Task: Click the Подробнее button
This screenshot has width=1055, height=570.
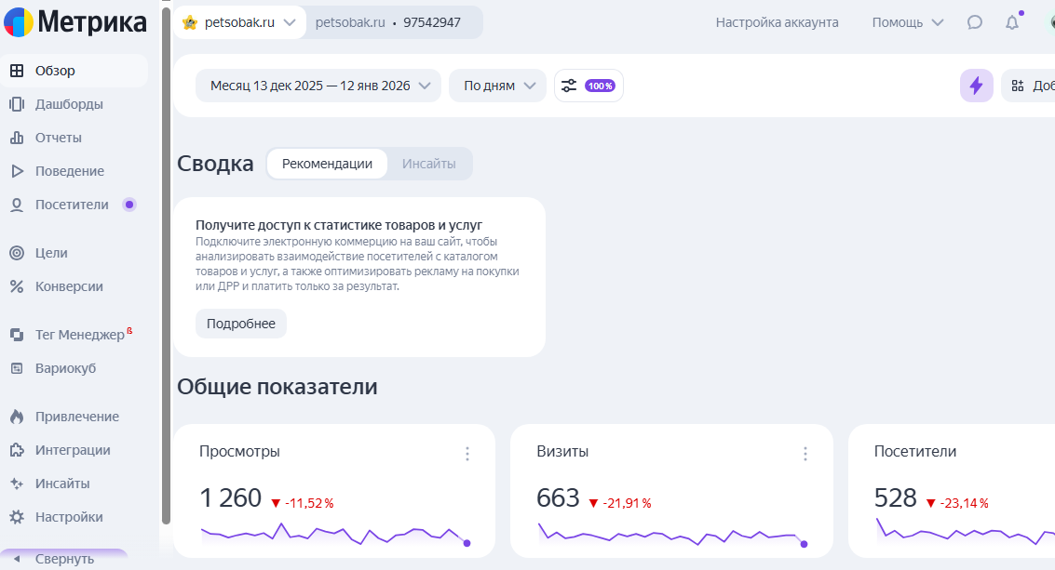Action: click(241, 324)
